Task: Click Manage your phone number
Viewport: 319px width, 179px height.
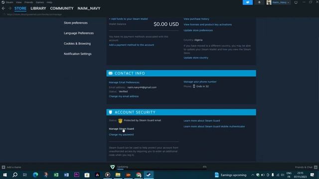Action: tap(200, 82)
